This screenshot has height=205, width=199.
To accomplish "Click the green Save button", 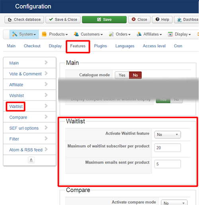I will (104, 20).
